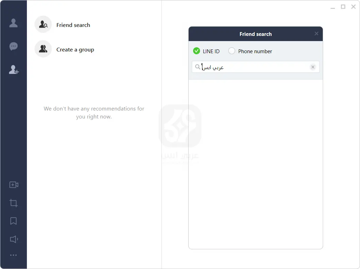Click the magnifying glass in search box

pos(198,67)
